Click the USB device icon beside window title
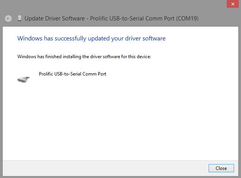Viewport: 241px width, 178px height. tap(19, 18)
